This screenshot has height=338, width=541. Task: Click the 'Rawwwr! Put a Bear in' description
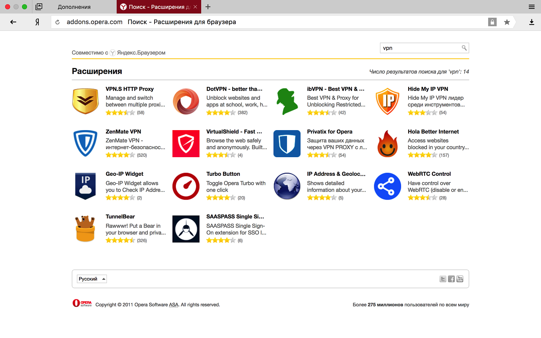tap(133, 226)
